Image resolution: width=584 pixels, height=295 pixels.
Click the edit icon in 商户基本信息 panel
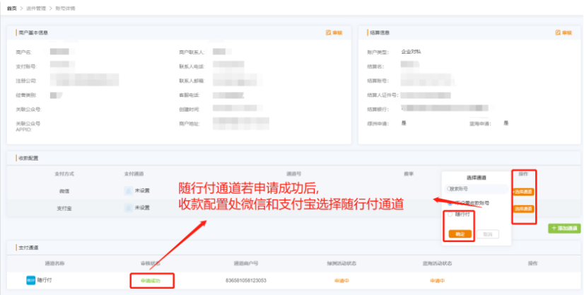pos(333,33)
